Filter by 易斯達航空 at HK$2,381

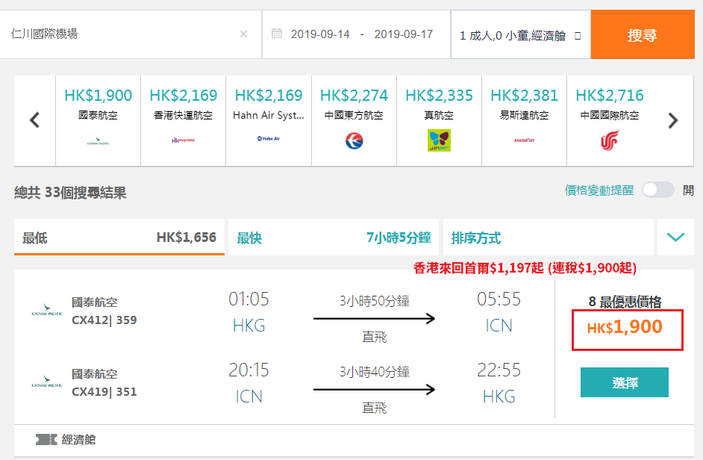(525, 120)
